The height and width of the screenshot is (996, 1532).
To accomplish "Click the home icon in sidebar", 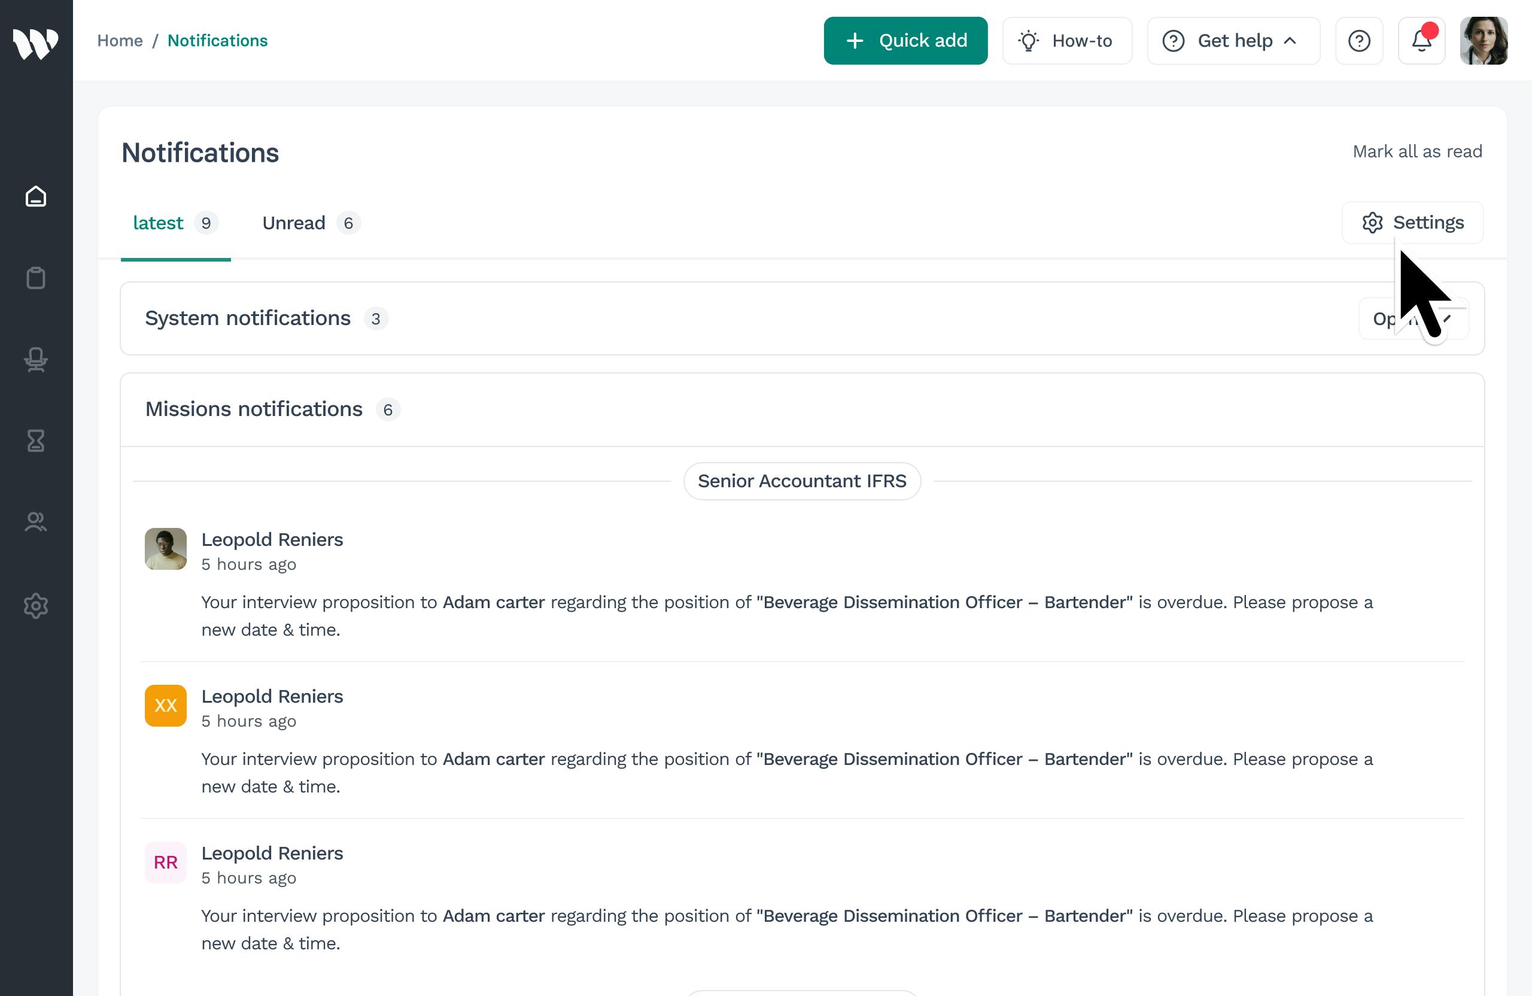I will click(36, 196).
